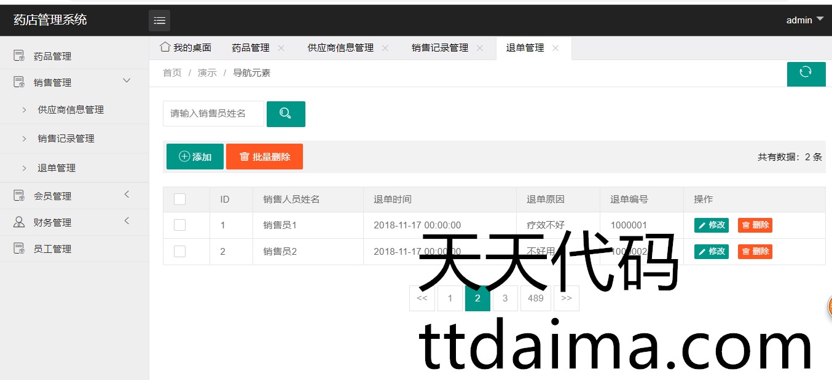Click the 财务管理 person icon in sidebar

(x=19, y=222)
